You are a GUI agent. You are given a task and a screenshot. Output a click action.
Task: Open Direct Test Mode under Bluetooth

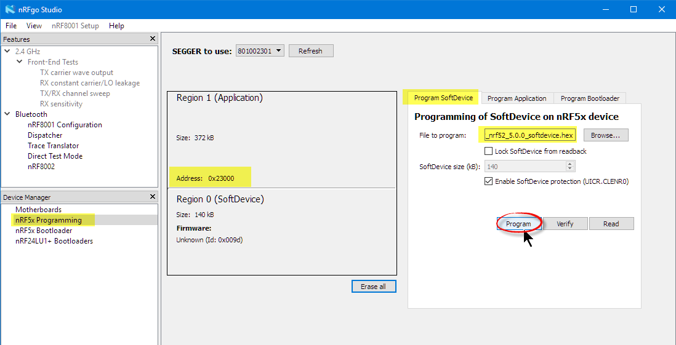click(x=55, y=156)
